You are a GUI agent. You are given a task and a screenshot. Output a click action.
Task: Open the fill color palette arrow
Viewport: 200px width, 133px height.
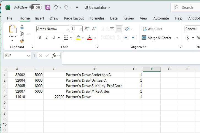[x=83, y=38]
